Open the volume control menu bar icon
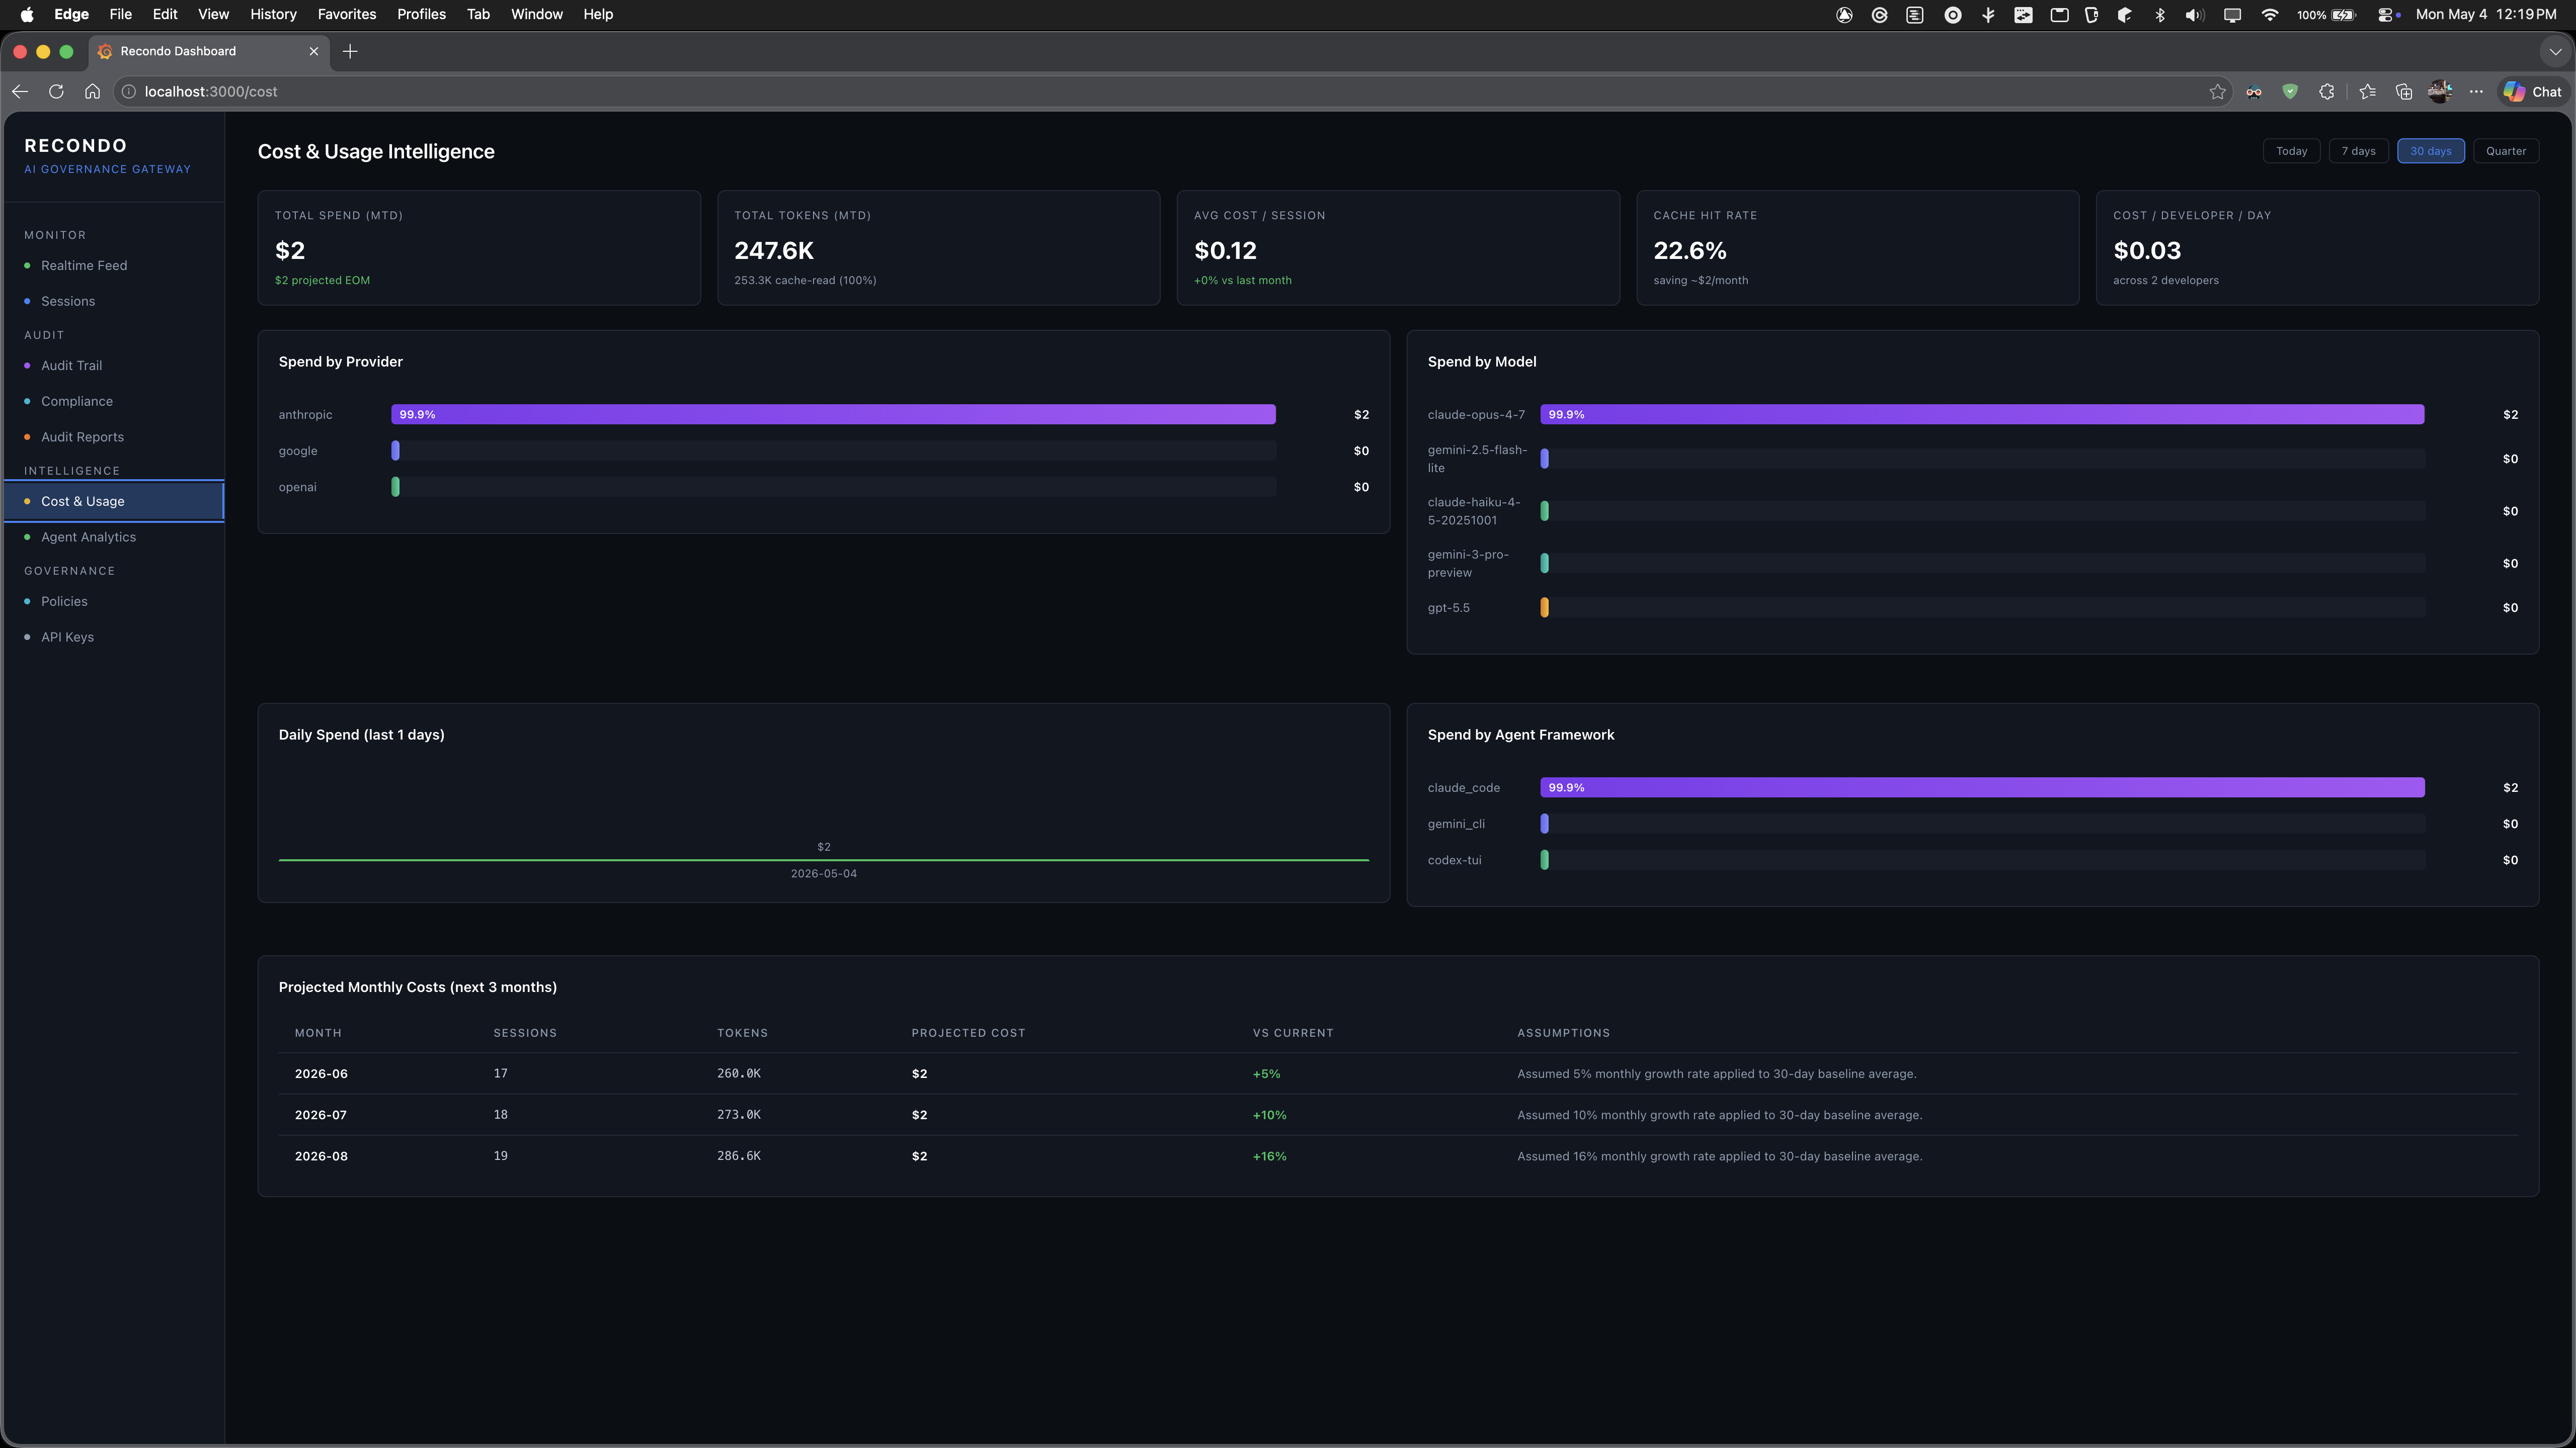The image size is (2576, 1448). (x=2195, y=14)
